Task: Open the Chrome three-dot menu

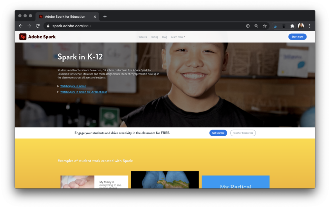Action: coord(309,26)
